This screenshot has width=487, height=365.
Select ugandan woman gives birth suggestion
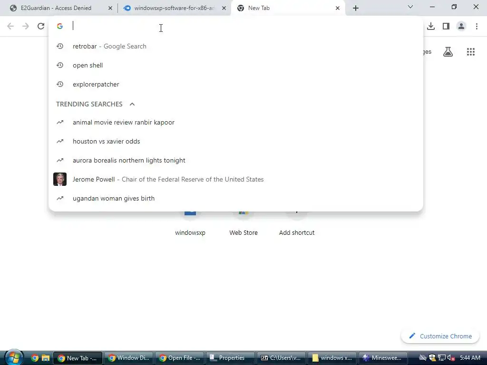236,198
